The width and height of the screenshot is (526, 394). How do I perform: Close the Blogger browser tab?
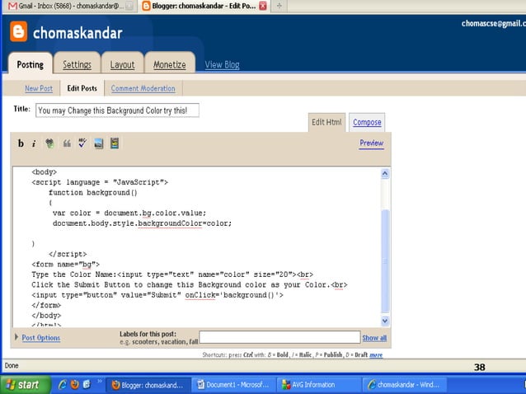coord(263,6)
